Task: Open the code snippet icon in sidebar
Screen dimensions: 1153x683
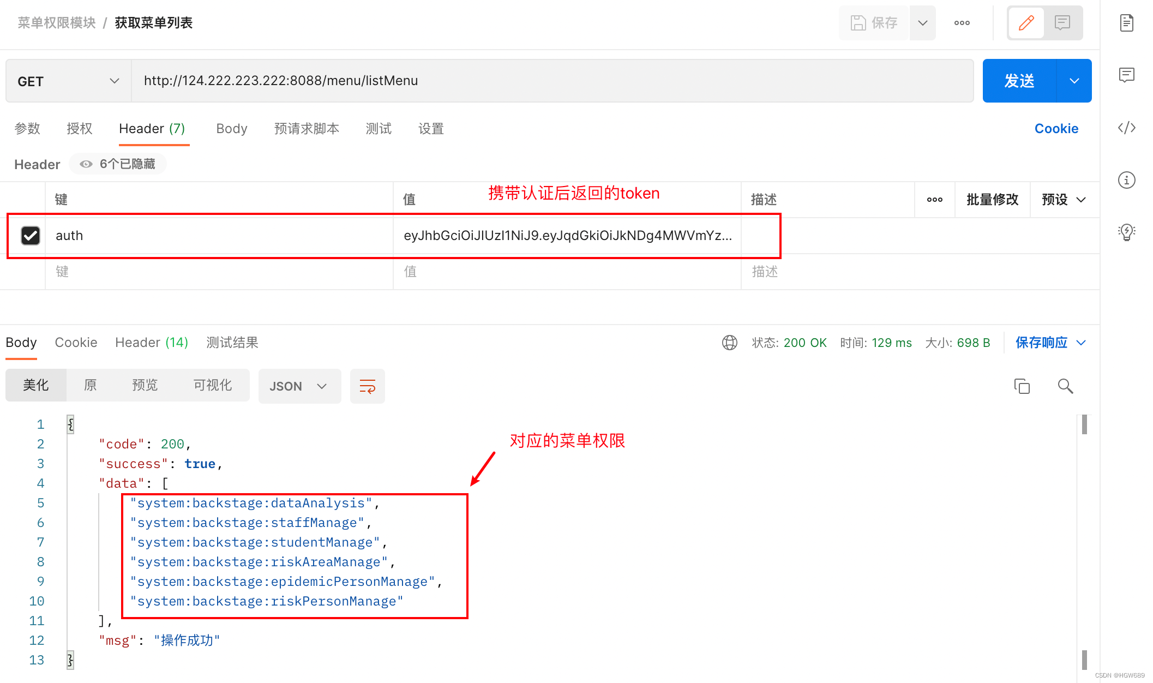Action: (x=1127, y=128)
